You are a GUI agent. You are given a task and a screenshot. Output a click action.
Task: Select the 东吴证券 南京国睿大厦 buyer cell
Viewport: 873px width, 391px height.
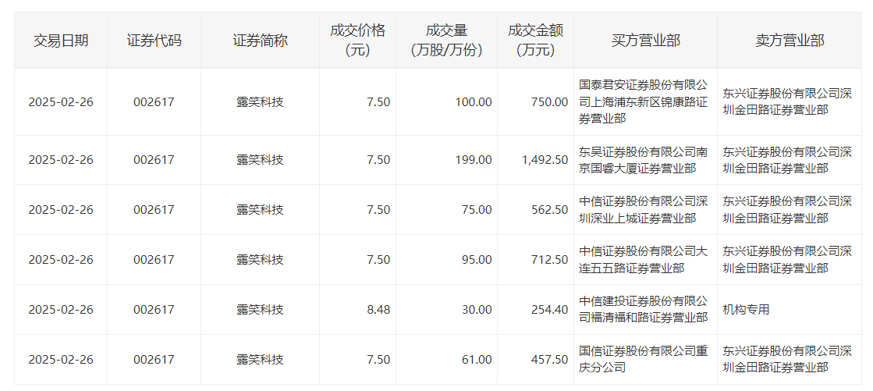(644, 160)
